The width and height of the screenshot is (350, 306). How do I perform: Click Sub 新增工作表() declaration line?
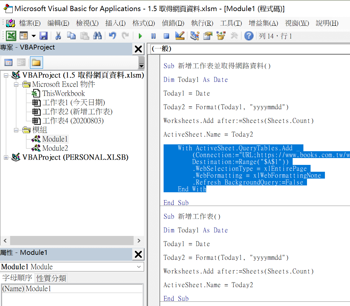click(x=192, y=216)
